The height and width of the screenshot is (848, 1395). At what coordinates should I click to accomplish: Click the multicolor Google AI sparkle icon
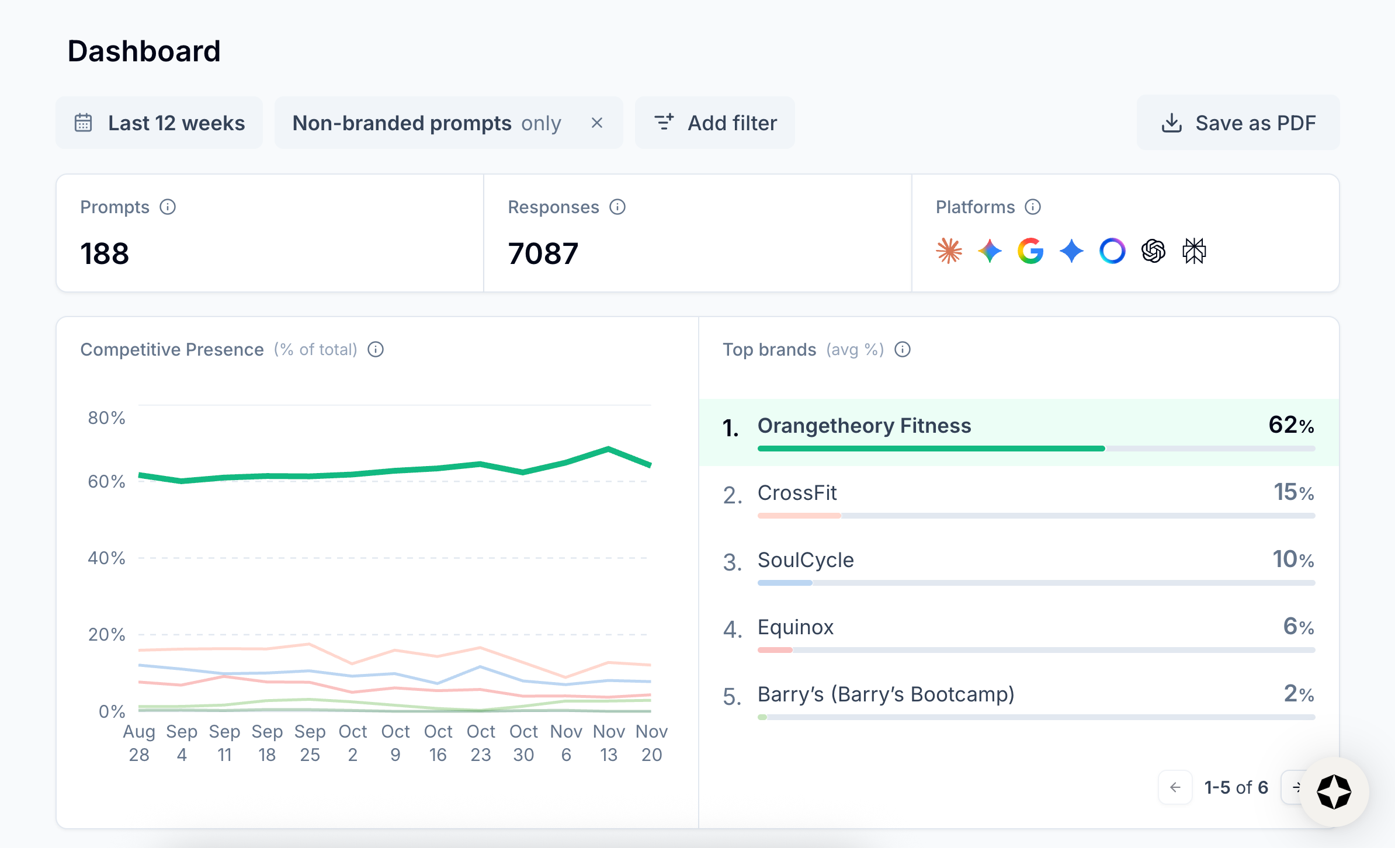pos(990,251)
